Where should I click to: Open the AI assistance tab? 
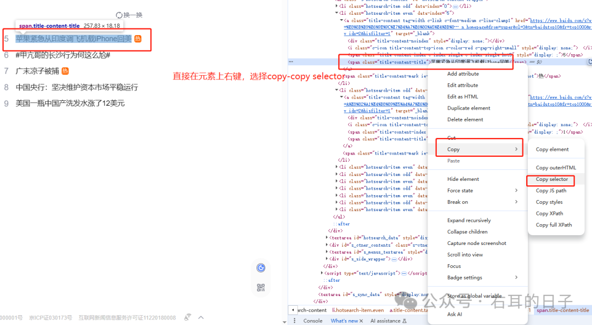pos(385,321)
